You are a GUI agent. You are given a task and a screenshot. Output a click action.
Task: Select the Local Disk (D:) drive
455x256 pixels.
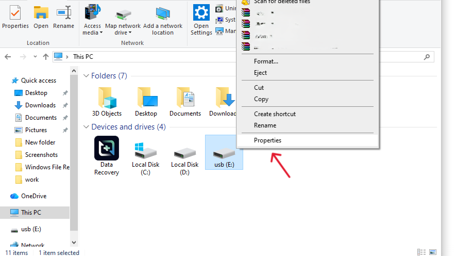tap(185, 161)
